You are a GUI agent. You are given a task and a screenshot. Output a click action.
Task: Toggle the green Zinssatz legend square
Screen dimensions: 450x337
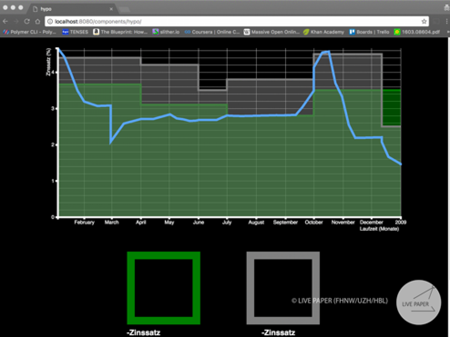(x=164, y=288)
